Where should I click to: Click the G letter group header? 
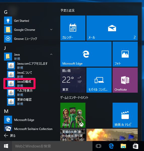click(6, 12)
